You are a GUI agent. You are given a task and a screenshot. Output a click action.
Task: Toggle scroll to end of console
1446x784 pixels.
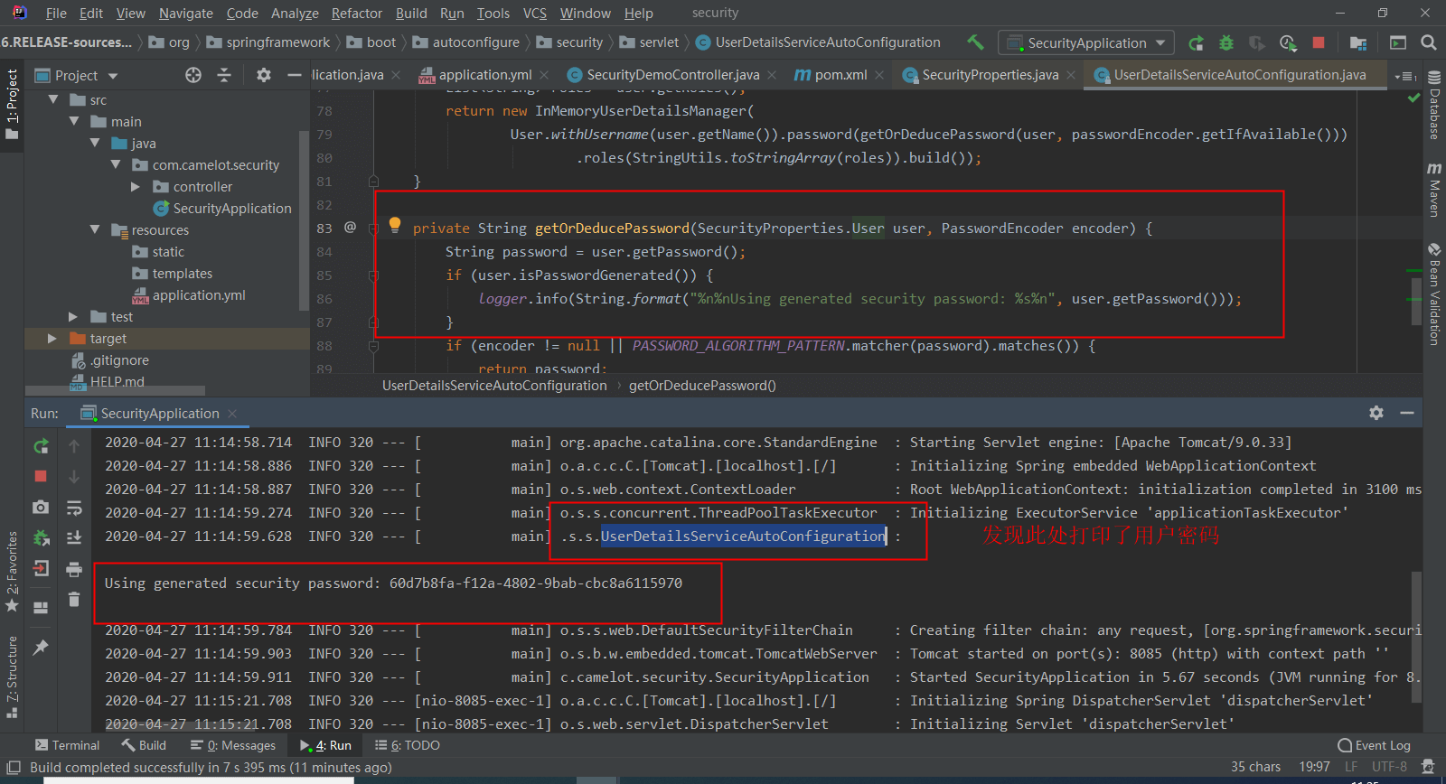74,538
